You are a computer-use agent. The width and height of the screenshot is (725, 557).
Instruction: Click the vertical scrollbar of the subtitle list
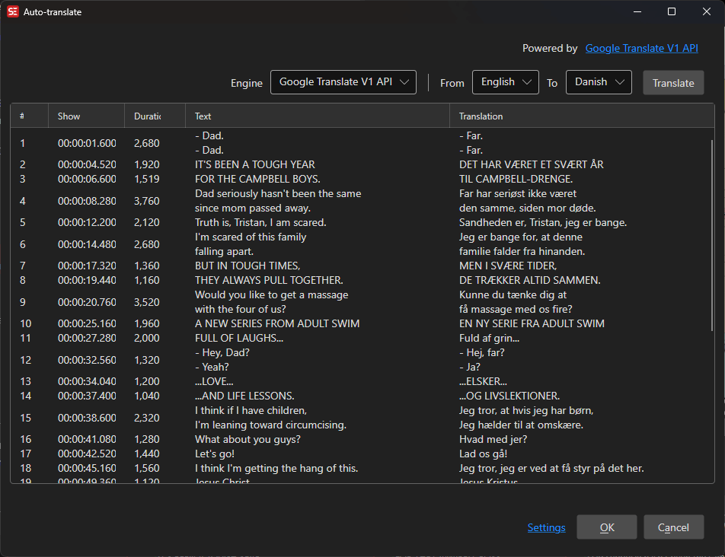pyautogui.click(x=711, y=236)
